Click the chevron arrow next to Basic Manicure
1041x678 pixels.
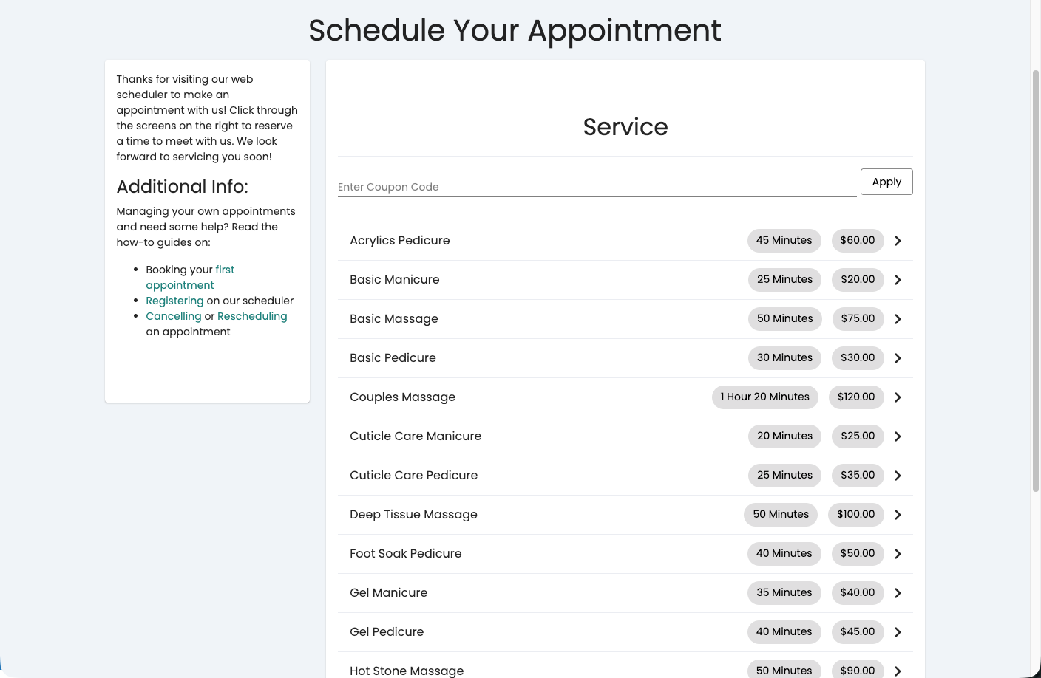click(898, 280)
